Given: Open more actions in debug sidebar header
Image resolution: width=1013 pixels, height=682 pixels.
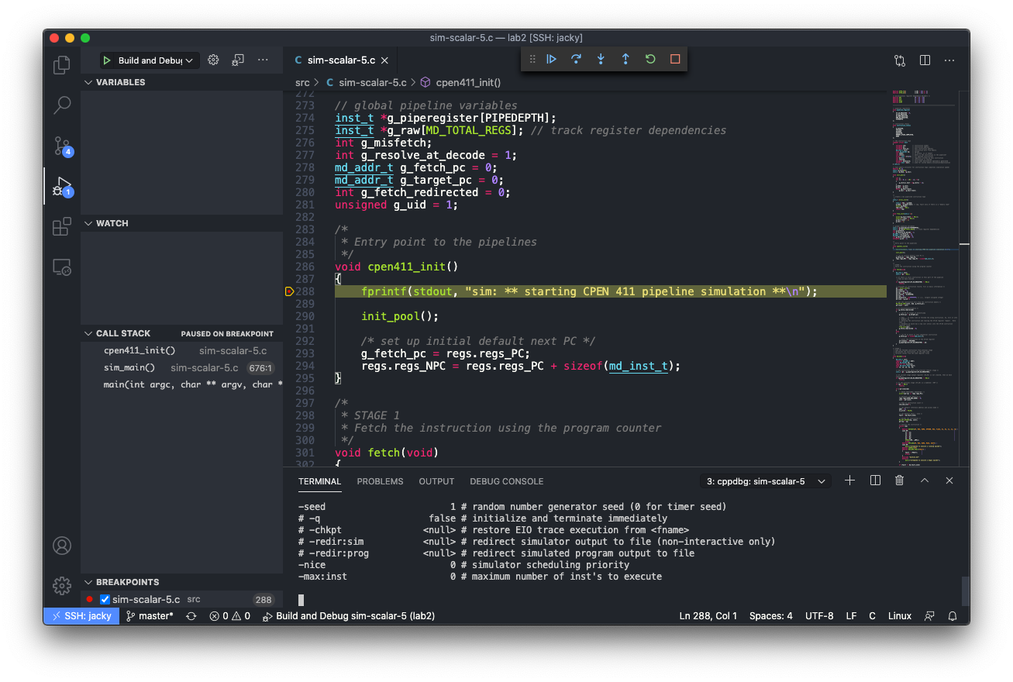Looking at the screenshot, I should [x=263, y=60].
